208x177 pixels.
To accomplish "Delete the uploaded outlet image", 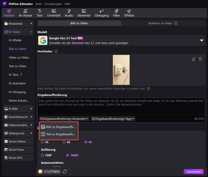I will [200, 59].
